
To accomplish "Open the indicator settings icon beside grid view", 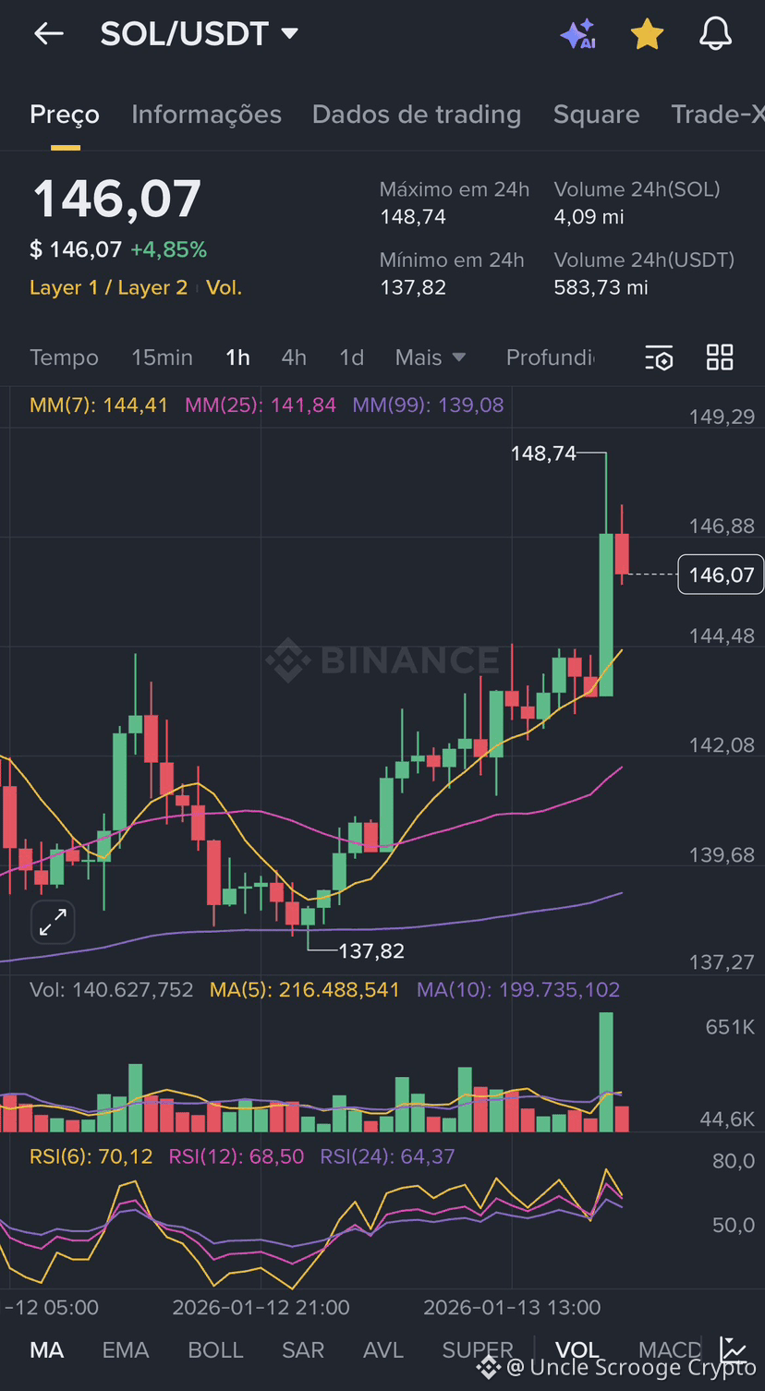I will (x=659, y=357).
